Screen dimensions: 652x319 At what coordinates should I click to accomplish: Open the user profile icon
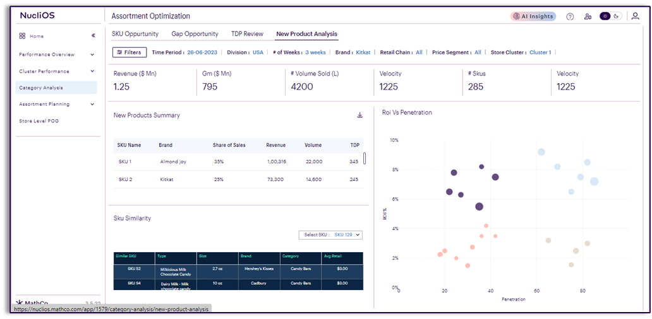point(635,16)
